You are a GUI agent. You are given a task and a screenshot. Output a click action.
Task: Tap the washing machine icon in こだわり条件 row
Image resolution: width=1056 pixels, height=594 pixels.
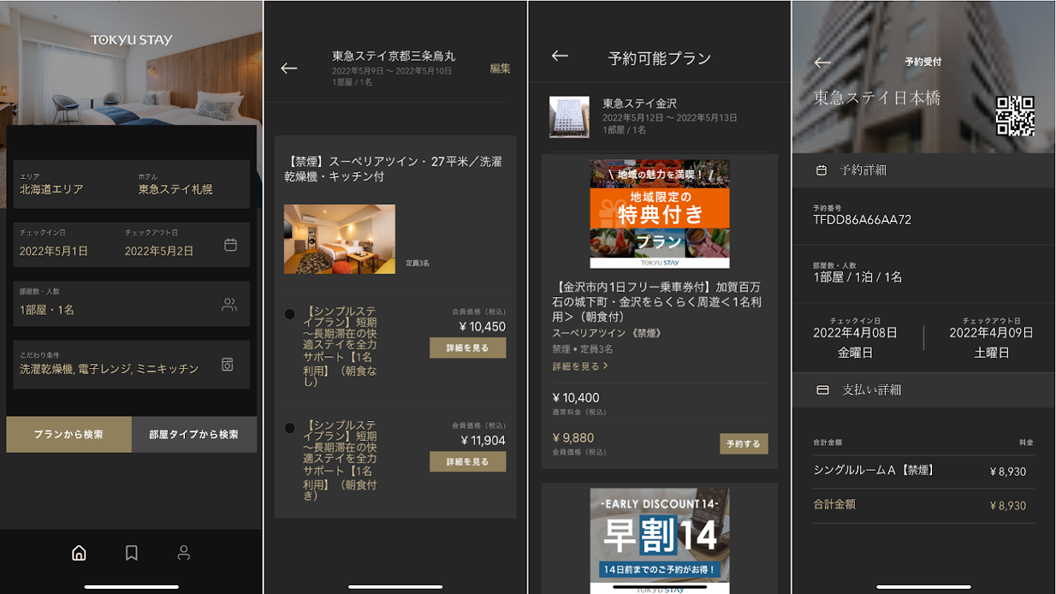tap(228, 365)
